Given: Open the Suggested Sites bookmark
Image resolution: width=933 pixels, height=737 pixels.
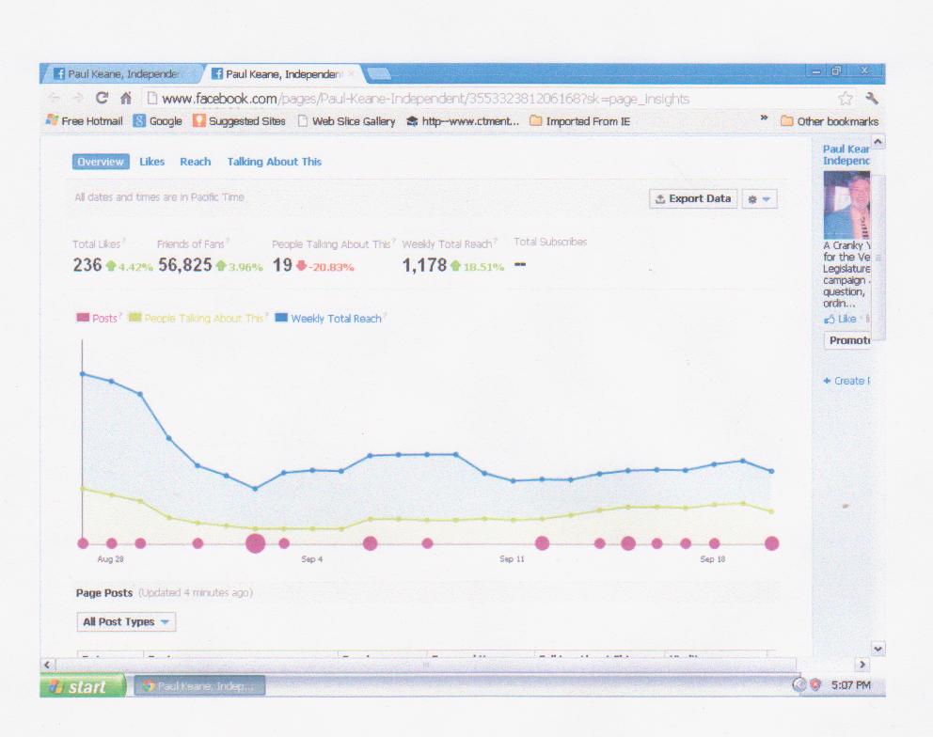Looking at the screenshot, I should point(239,120).
